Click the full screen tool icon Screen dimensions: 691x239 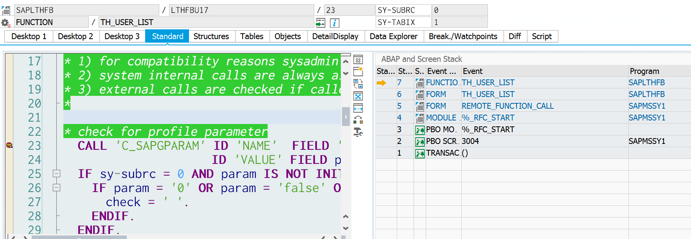pos(358,96)
